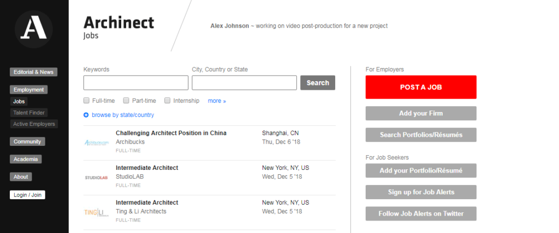The height and width of the screenshot is (233, 559).
Task: Click the red POST A JOB button
Action: [421, 87]
